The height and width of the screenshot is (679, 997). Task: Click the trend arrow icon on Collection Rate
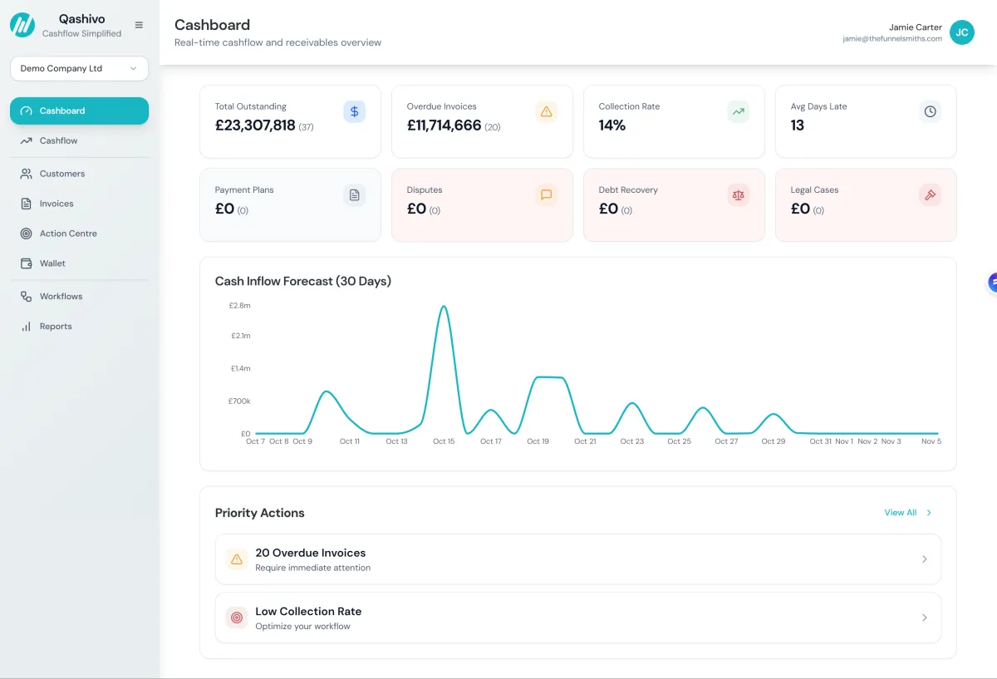738,111
